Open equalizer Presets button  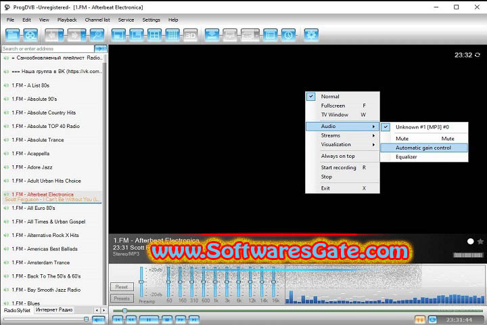122,299
